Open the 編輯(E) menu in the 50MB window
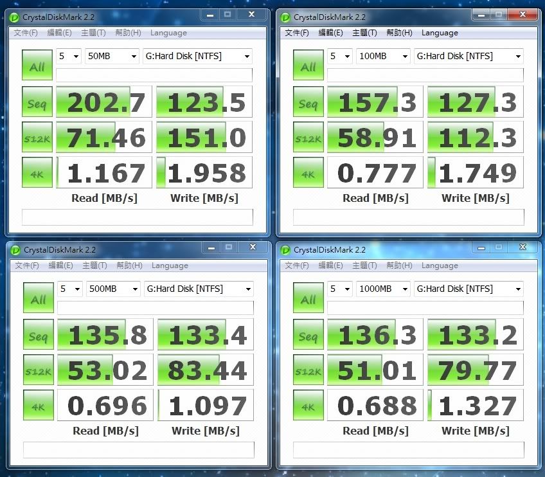This screenshot has width=545, height=477. (59, 33)
